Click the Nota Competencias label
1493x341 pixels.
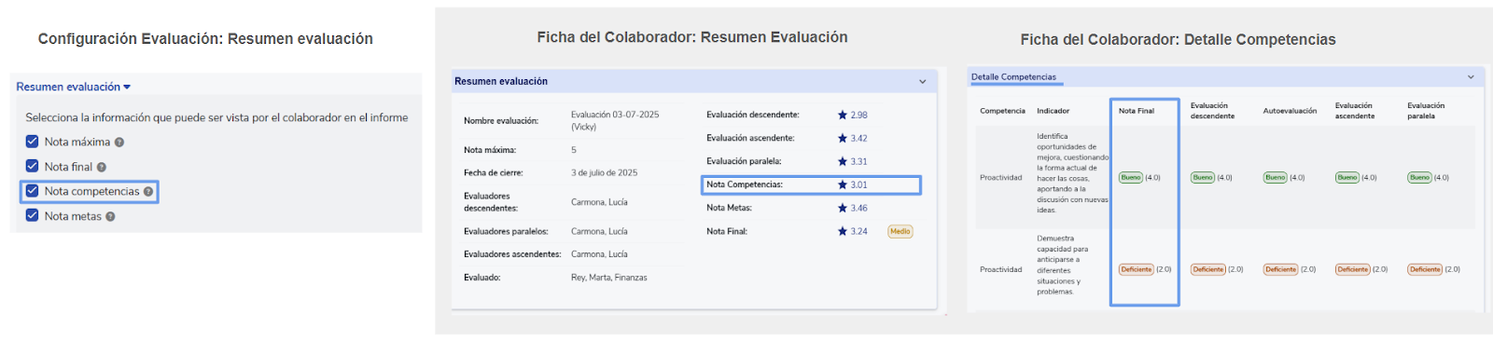[745, 185]
